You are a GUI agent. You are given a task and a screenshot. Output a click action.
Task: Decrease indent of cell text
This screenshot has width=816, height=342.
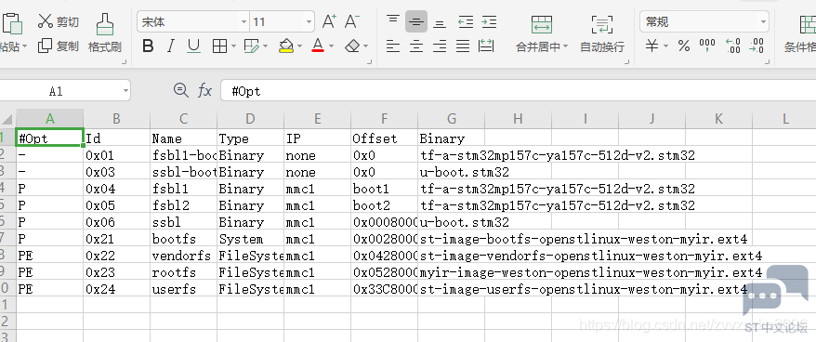pos(466,22)
